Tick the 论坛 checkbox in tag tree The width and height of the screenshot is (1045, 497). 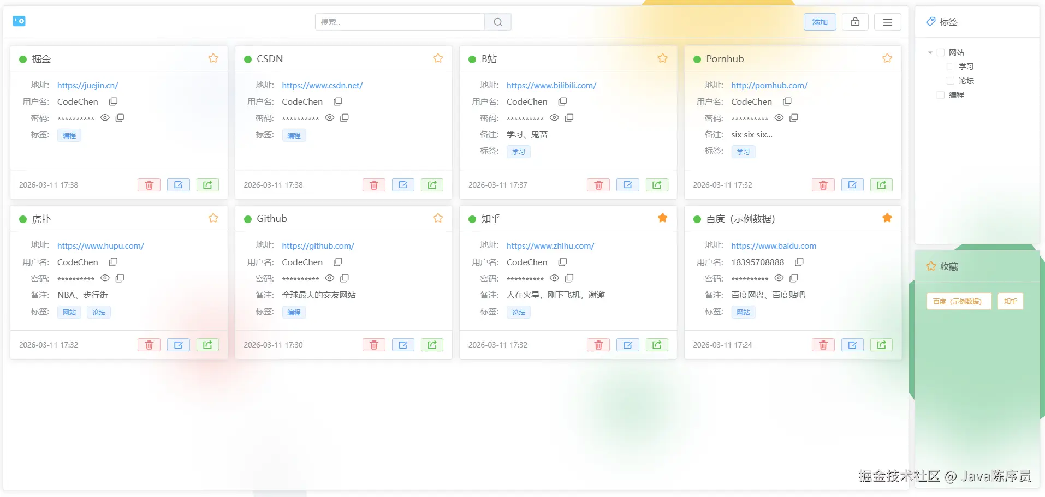951,81
